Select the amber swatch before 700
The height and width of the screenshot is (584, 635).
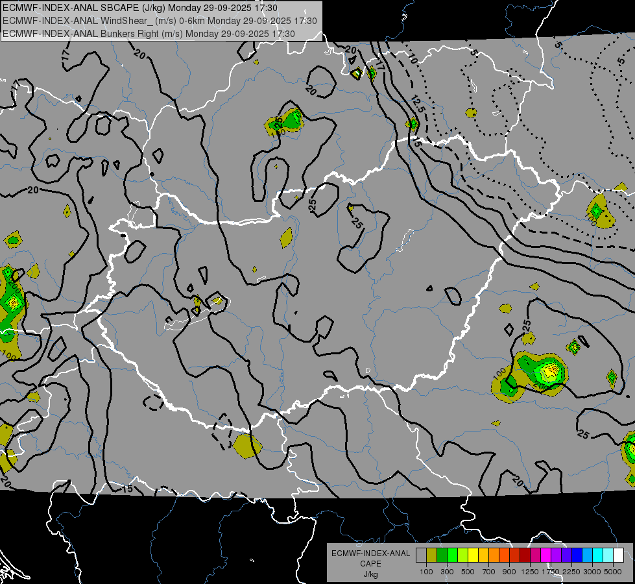[483, 555]
